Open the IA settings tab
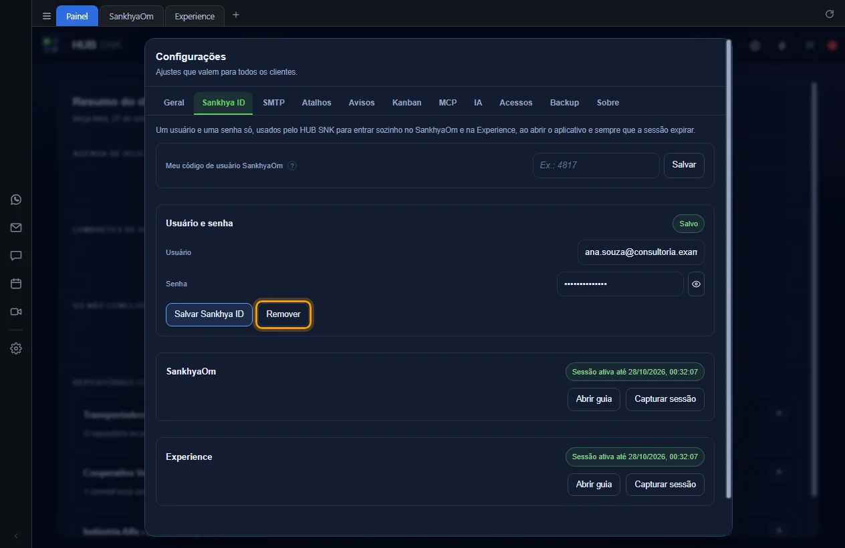The width and height of the screenshot is (845, 548). [x=478, y=103]
